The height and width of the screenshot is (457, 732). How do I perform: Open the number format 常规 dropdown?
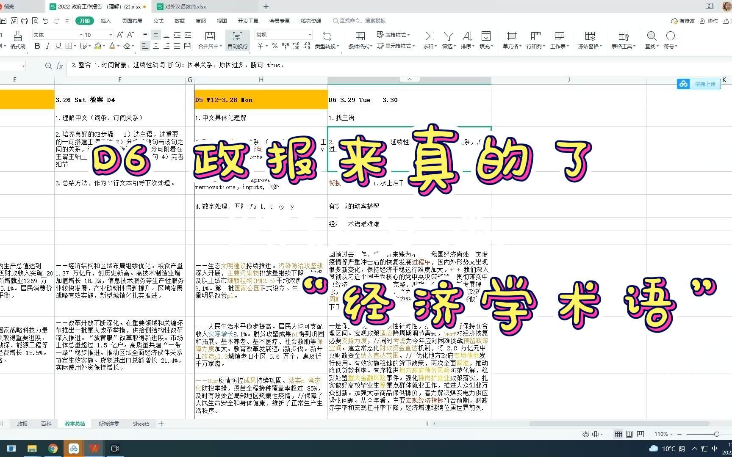[x=310, y=35]
